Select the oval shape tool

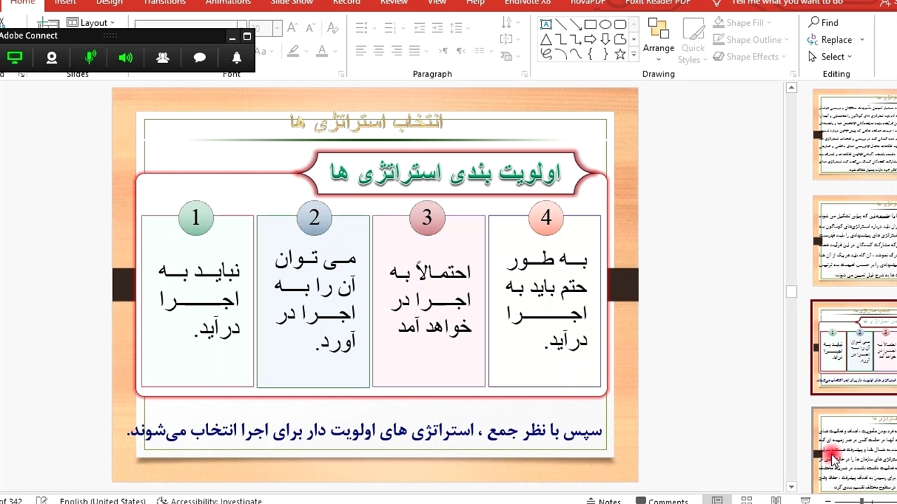pyautogui.click(x=605, y=24)
